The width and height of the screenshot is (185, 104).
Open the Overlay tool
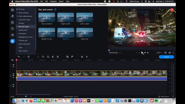click(x=21, y=23)
